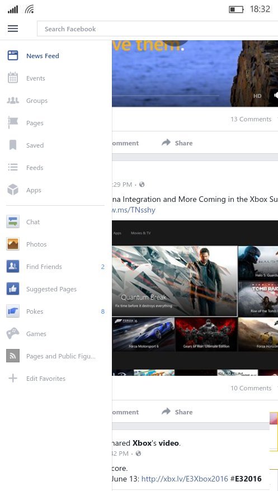Open the Pokes icon

pos(13,311)
